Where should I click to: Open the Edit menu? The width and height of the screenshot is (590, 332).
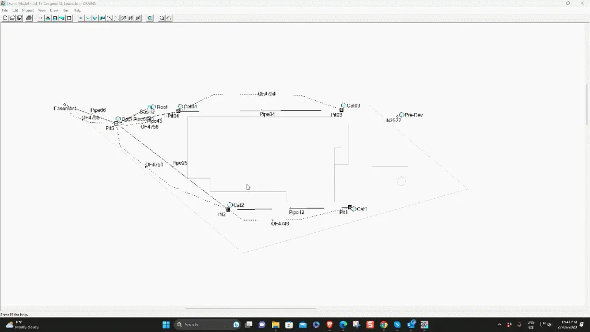click(x=15, y=10)
